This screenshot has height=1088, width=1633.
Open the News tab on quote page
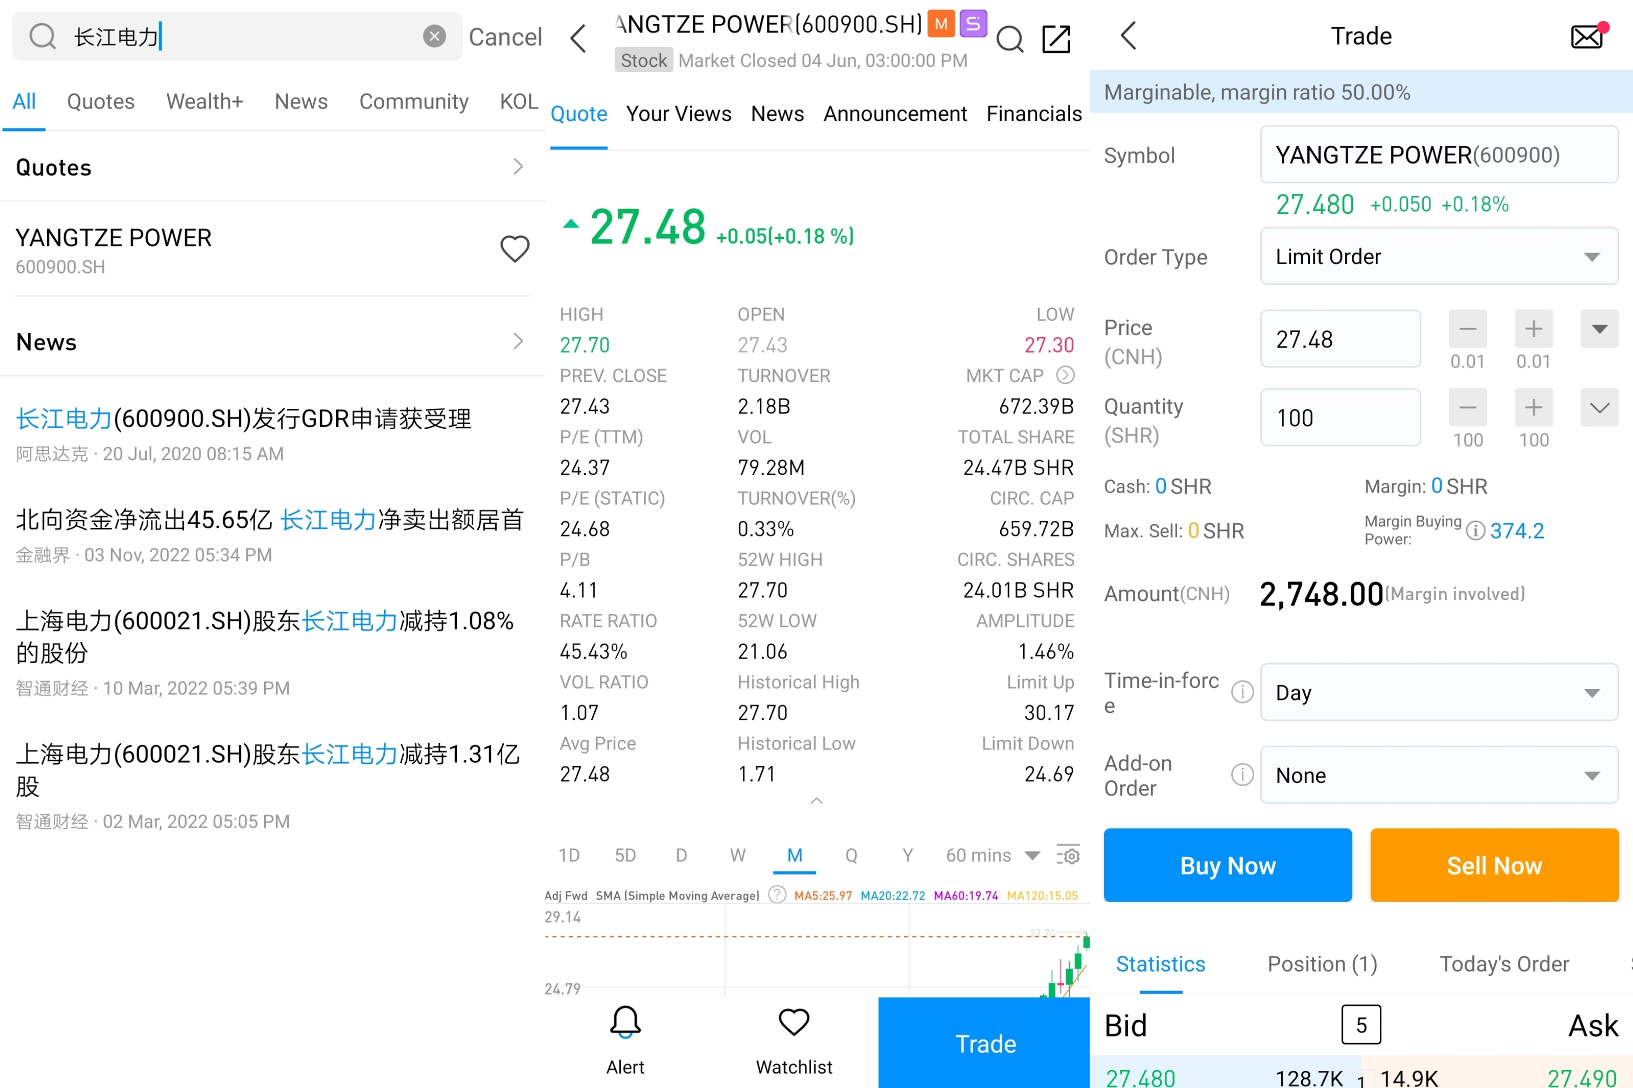tap(777, 114)
